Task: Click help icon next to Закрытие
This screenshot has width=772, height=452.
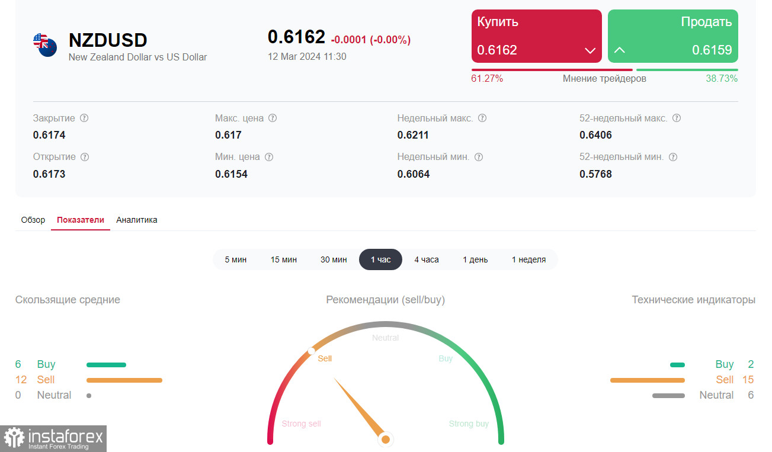Action: (84, 118)
